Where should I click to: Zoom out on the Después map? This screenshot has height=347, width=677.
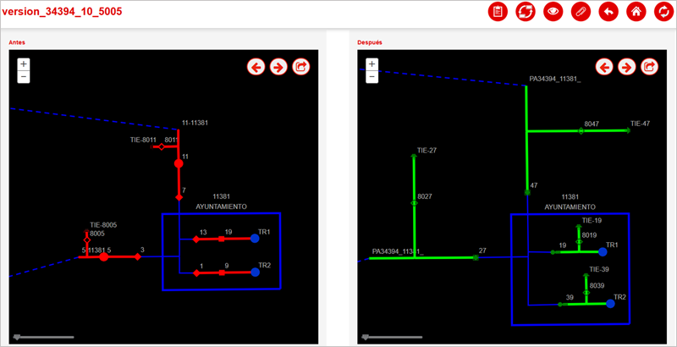(x=372, y=77)
